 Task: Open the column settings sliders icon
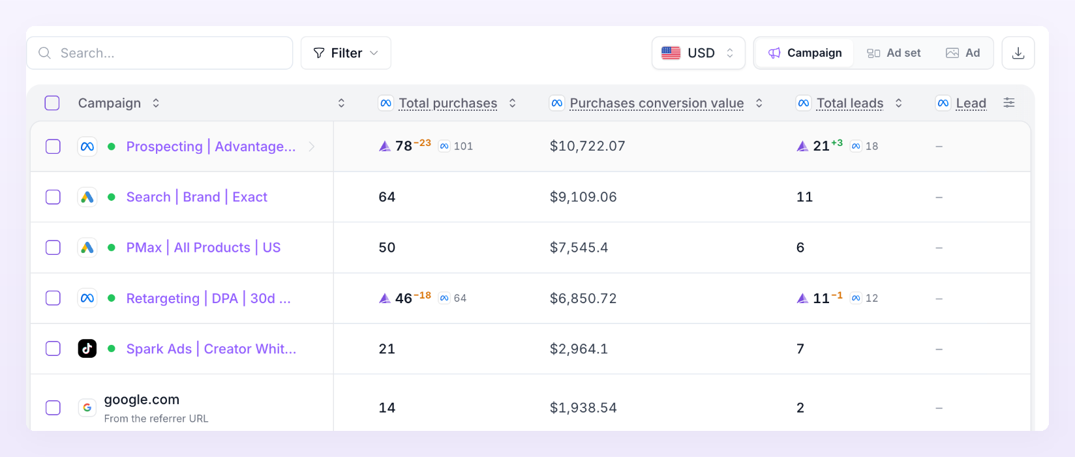pos(1009,102)
